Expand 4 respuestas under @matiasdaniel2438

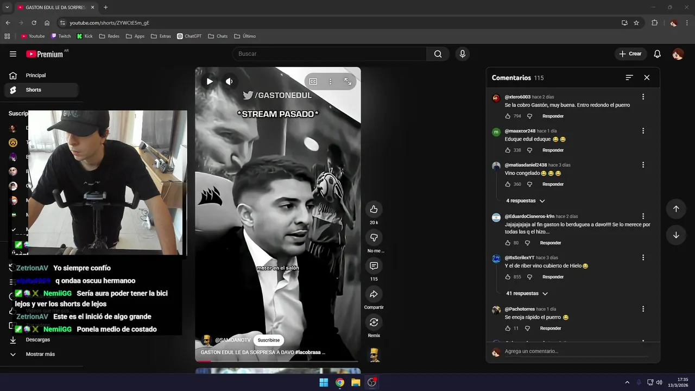pos(526,201)
